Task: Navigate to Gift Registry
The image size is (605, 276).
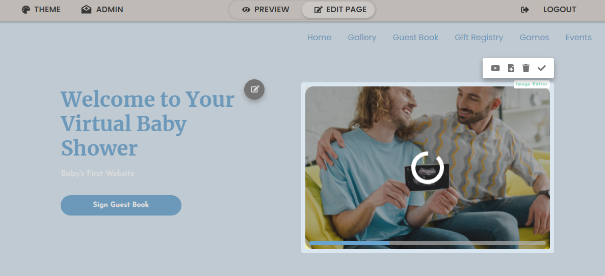Action: point(479,37)
